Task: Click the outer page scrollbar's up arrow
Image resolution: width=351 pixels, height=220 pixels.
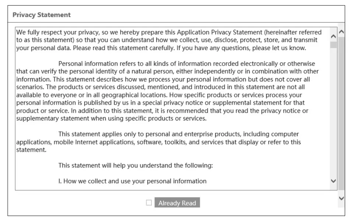Action: click(341, 32)
